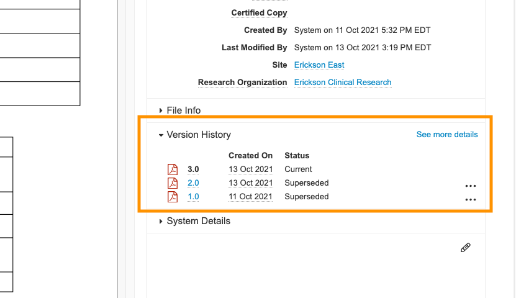Open version 2.0 of the document
Viewport: 516px width, 298px height.
pyautogui.click(x=193, y=183)
